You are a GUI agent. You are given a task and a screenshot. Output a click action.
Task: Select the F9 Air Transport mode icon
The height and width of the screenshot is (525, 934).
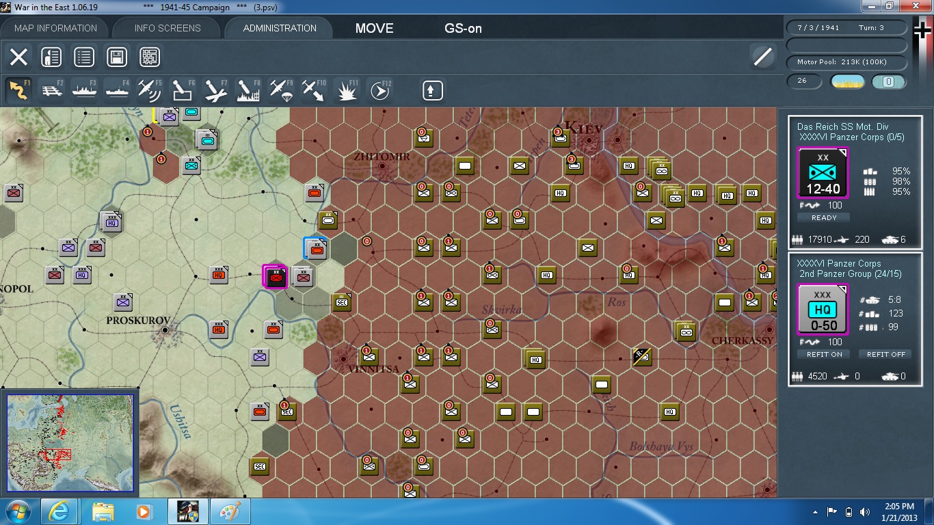[x=281, y=90]
